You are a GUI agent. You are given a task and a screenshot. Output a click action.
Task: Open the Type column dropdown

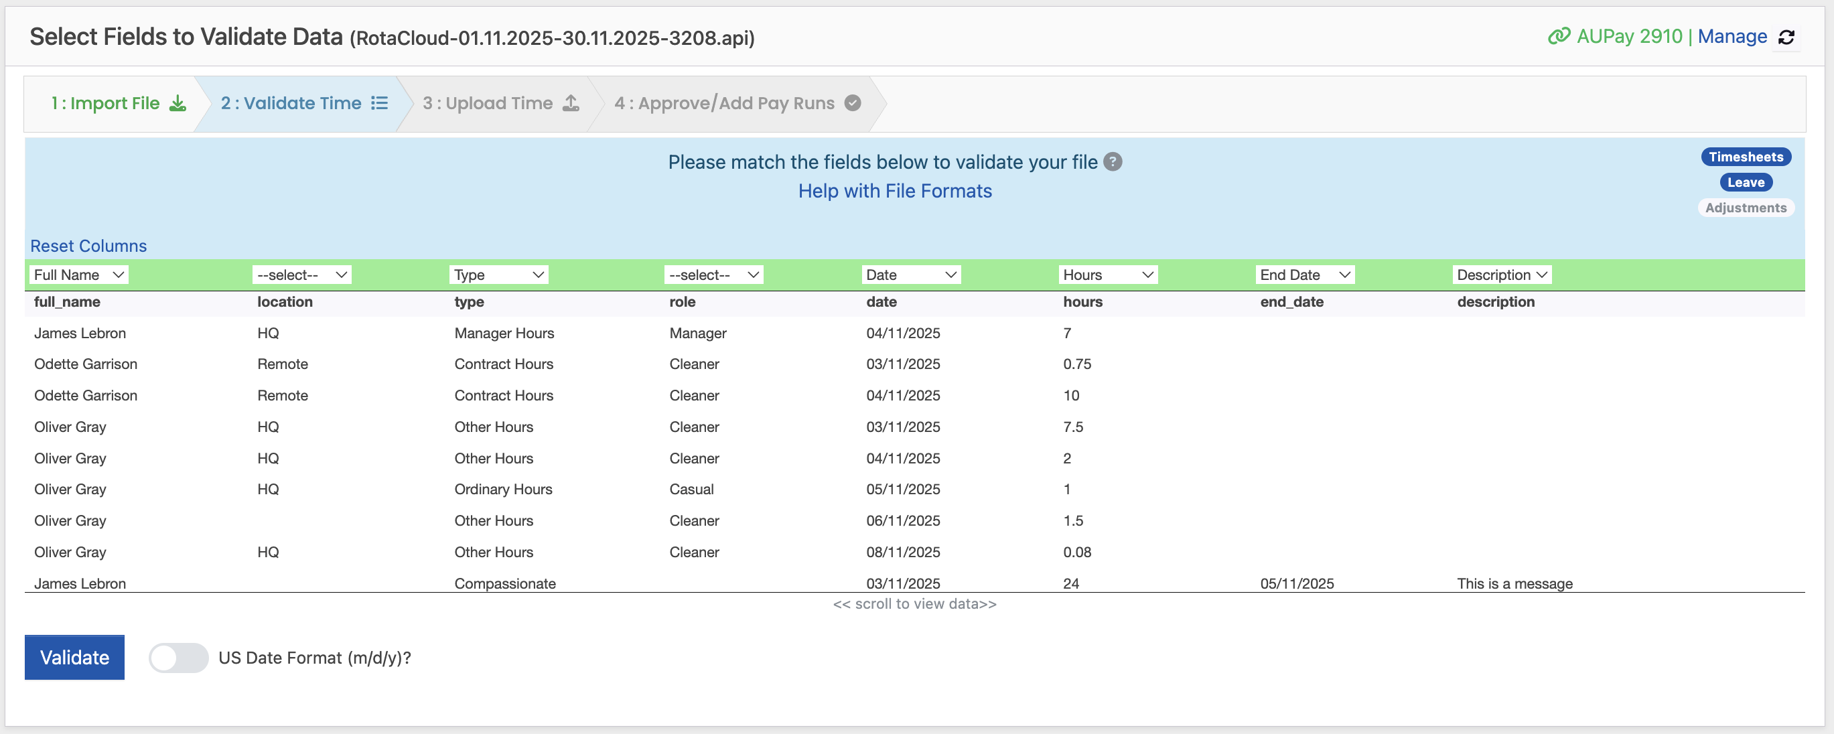[x=498, y=274]
